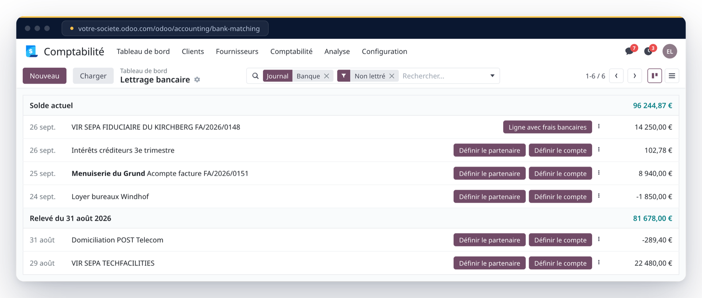Image resolution: width=702 pixels, height=298 pixels.
Task: Open the Configuration menu
Action: 385,51
